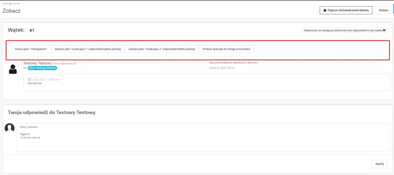Send the reply with the Wyślij button
Viewport: 394px width, 175px height.
coord(379,164)
